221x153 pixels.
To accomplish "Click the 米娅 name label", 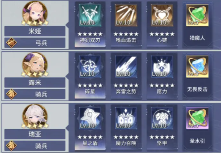I will click(x=35, y=31).
